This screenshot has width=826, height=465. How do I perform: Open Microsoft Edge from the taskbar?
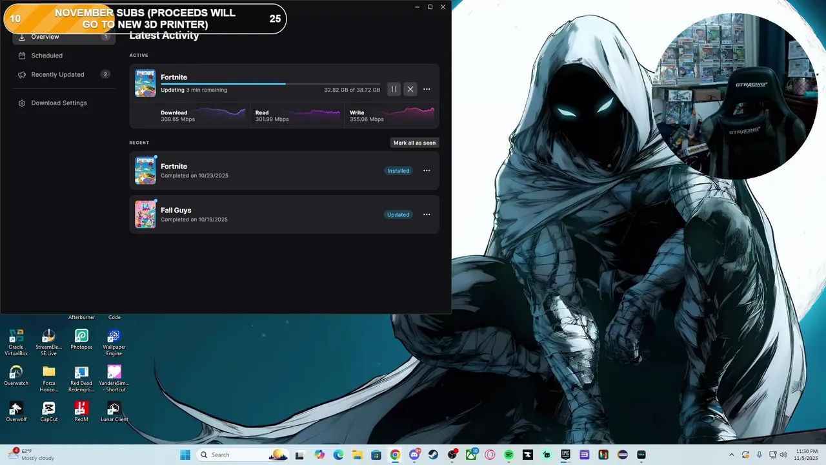[x=338, y=455]
